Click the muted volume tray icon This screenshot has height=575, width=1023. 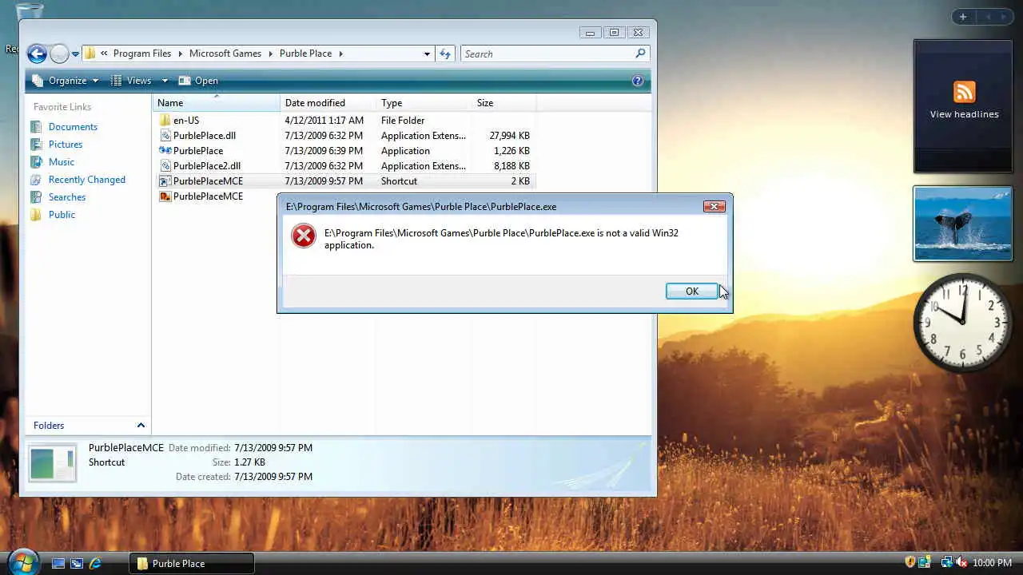pyautogui.click(x=961, y=563)
